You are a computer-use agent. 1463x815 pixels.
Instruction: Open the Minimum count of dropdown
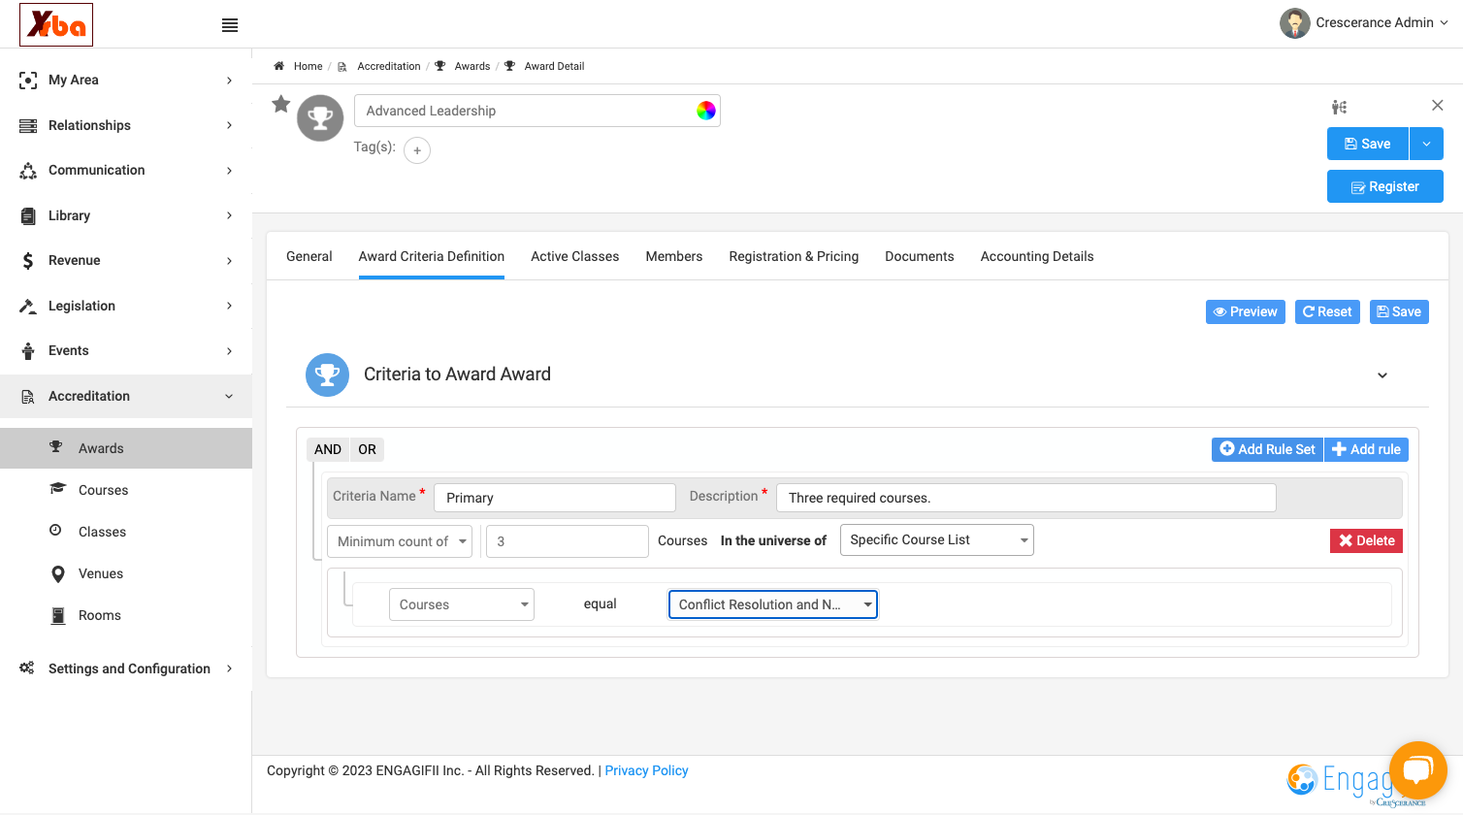coord(400,541)
